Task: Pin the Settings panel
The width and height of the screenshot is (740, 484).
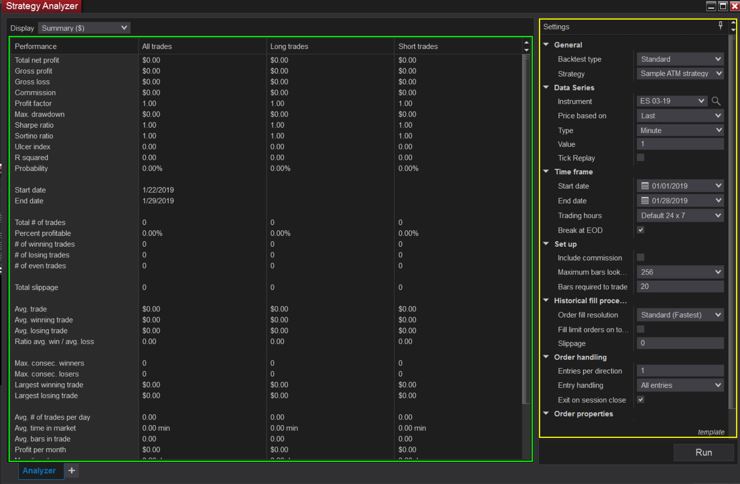Action: coord(720,26)
